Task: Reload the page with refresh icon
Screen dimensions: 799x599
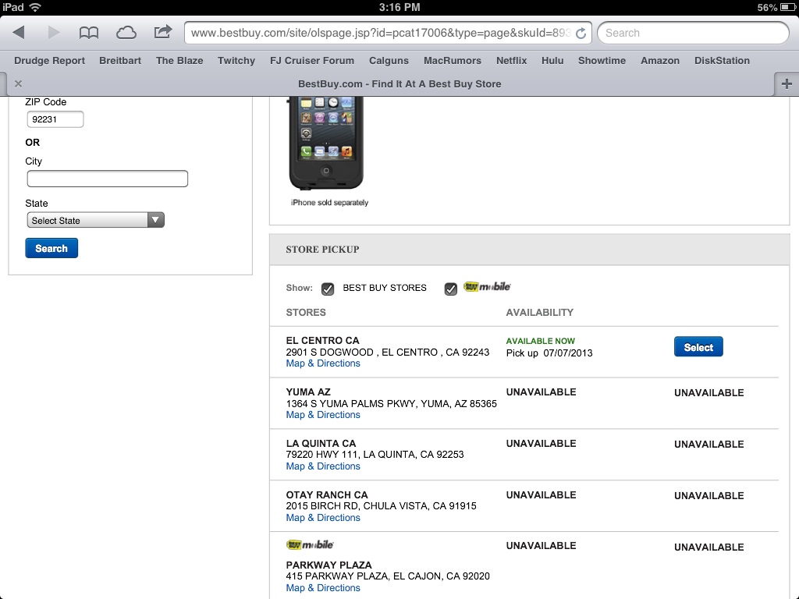Action: 581,33
